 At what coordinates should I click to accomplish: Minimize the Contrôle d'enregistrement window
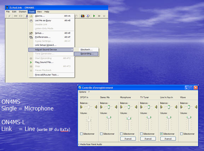(x=187, y=87)
